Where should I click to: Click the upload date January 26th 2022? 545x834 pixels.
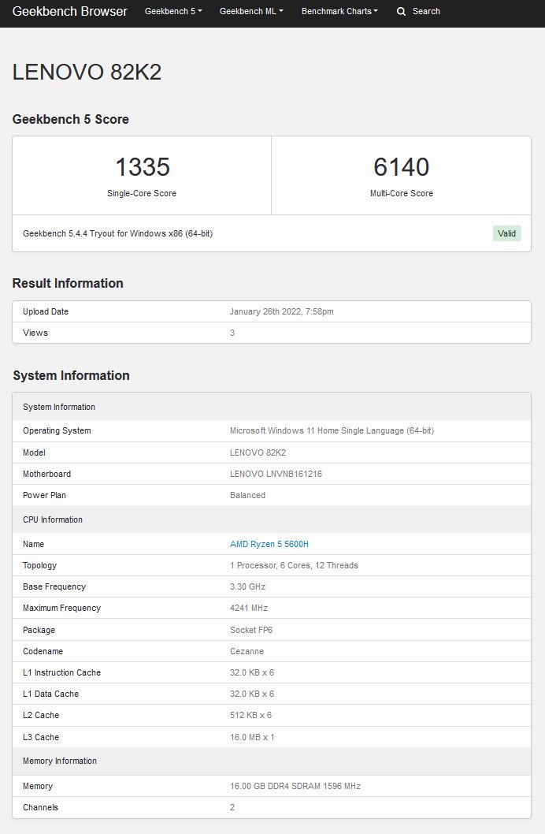pos(281,311)
